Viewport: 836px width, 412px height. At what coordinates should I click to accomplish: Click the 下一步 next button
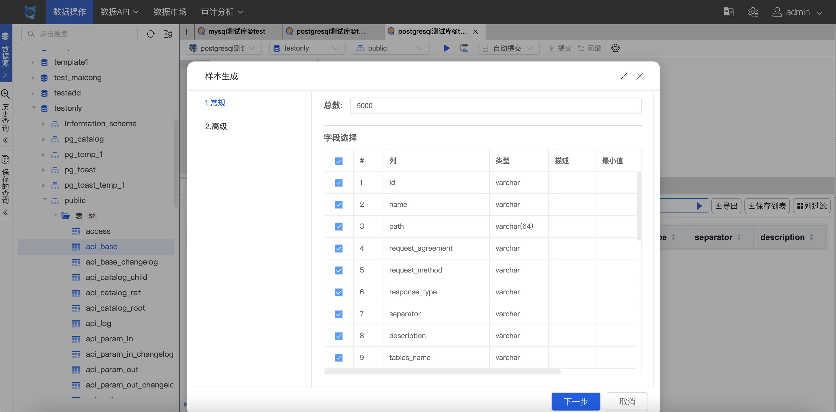(x=575, y=401)
